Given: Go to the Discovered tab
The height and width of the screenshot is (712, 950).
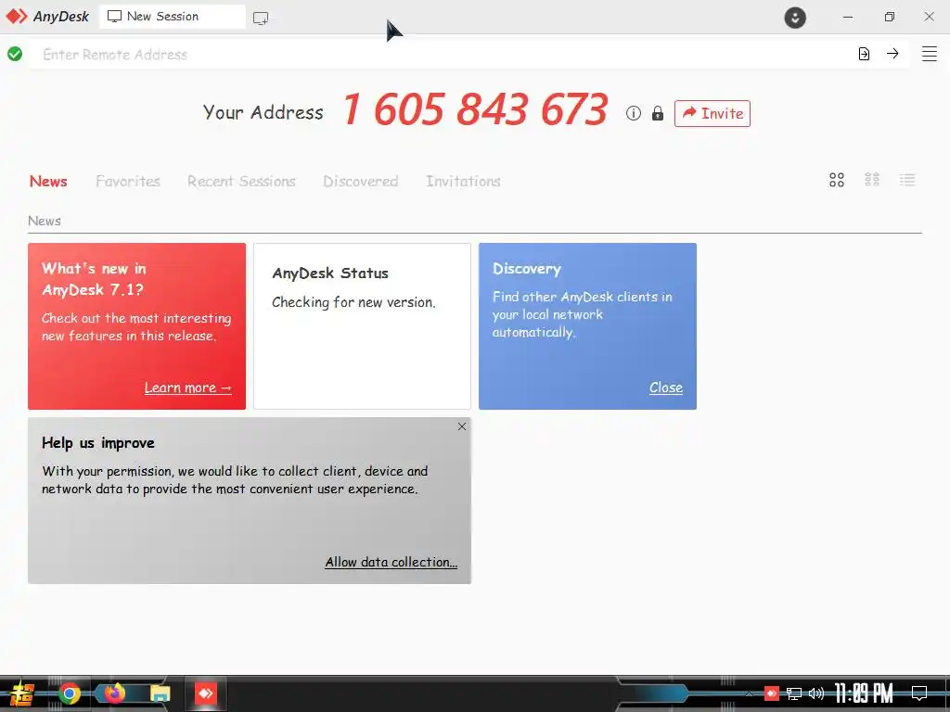Looking at the screenshot, I should click(x=361, y=181).
